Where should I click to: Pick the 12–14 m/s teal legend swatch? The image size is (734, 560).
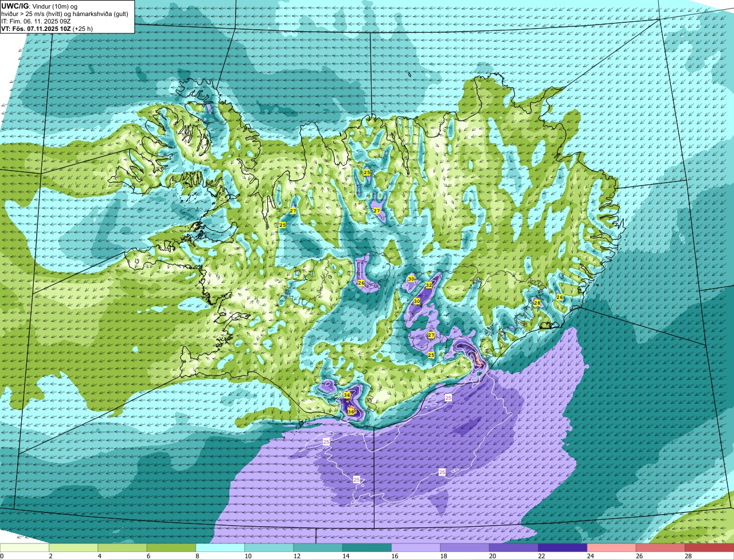point(318,547)
